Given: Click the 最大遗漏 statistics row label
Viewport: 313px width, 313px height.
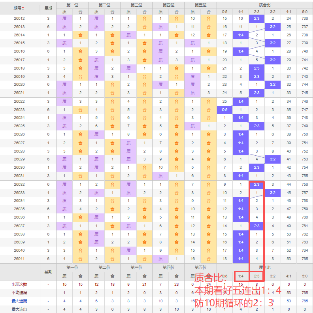Looking at the screenshot, I should tap(19, 301).
